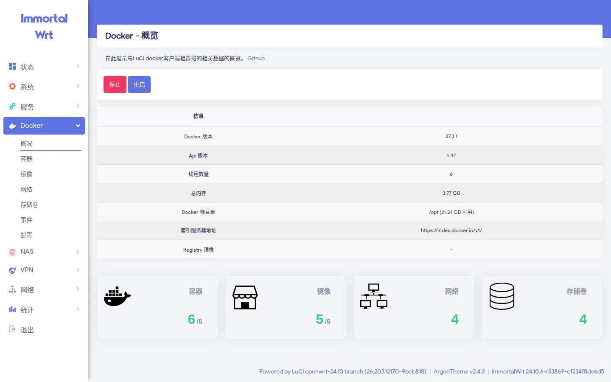Select the 统计 menu label
Image resolution: width=611 pixels, height=382 pixels.
coord(27,310)
